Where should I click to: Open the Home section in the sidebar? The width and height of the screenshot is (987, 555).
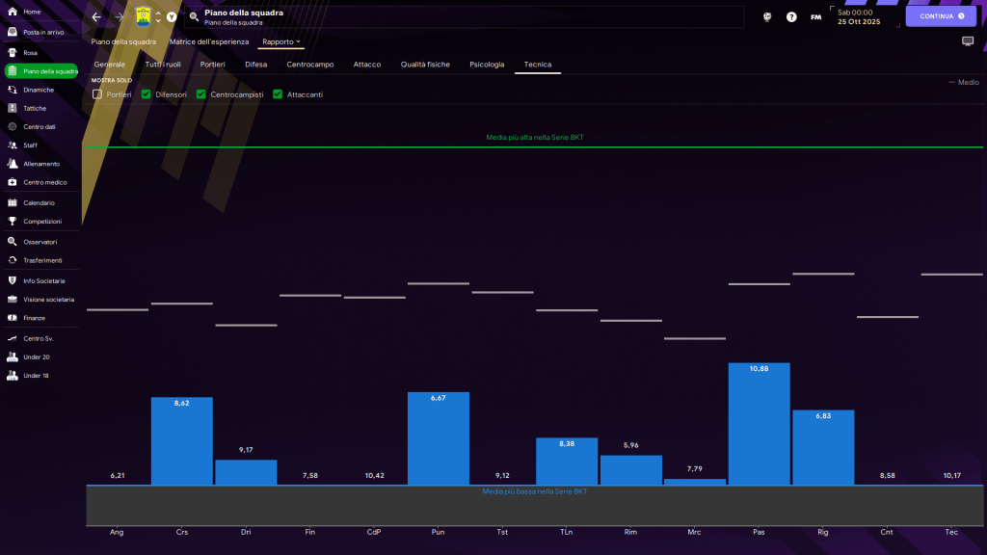[32, 12]
